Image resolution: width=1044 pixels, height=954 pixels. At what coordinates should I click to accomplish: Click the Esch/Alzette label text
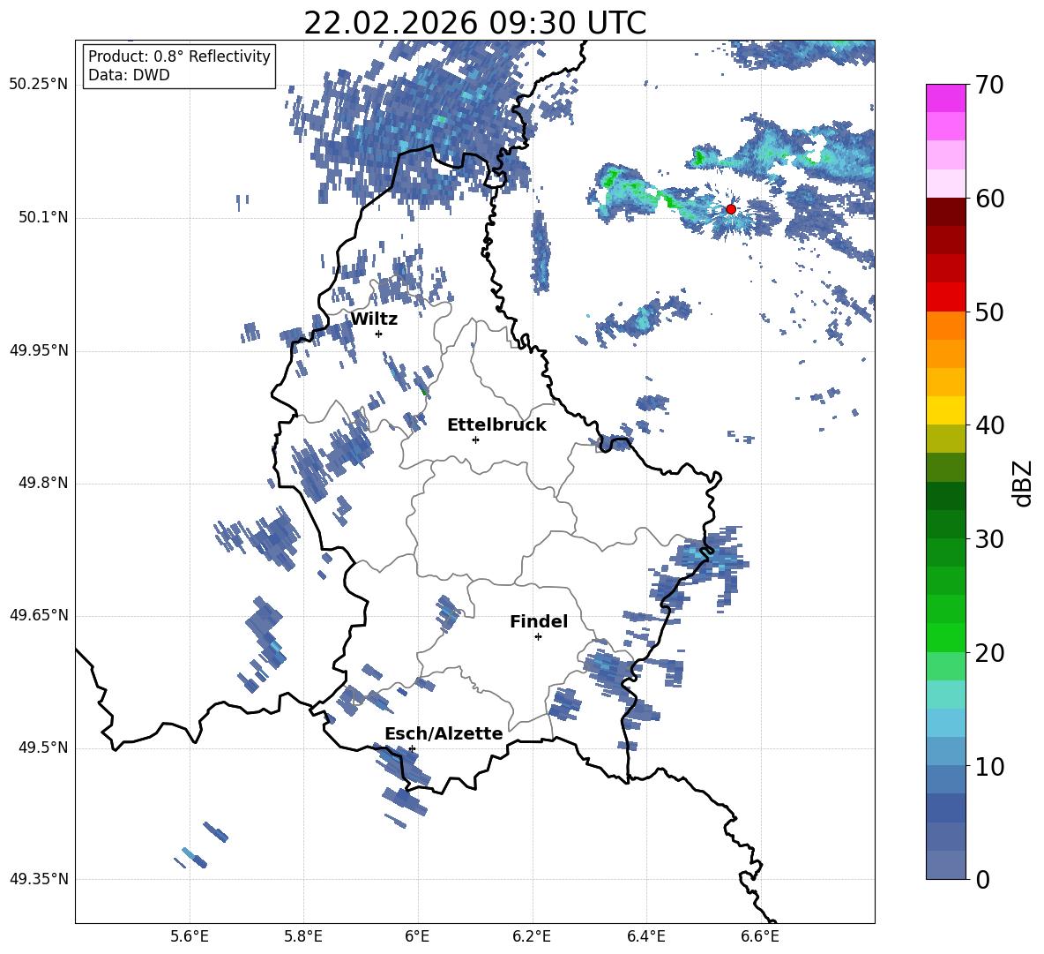coord(444,733)
